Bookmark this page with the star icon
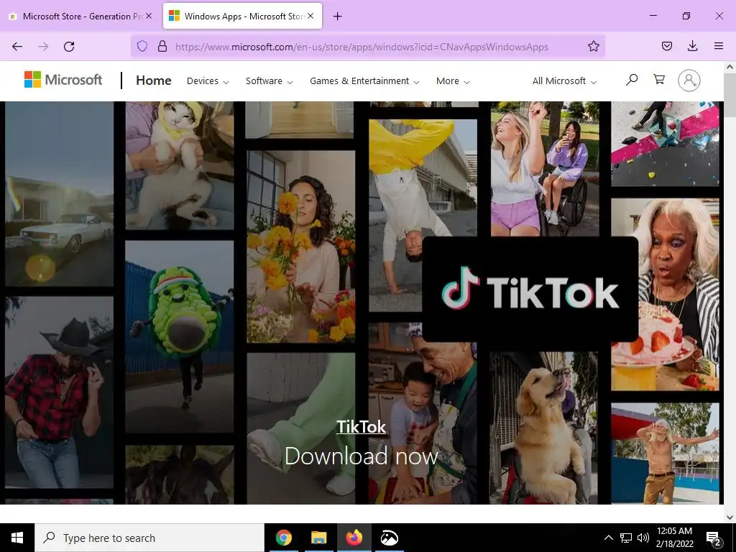This screenshot has height=552, width=736. pos(593,46)
